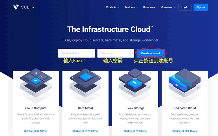Click the VULTR brand name text
This screenshot has width=218, height=136.
coord(28,7)
